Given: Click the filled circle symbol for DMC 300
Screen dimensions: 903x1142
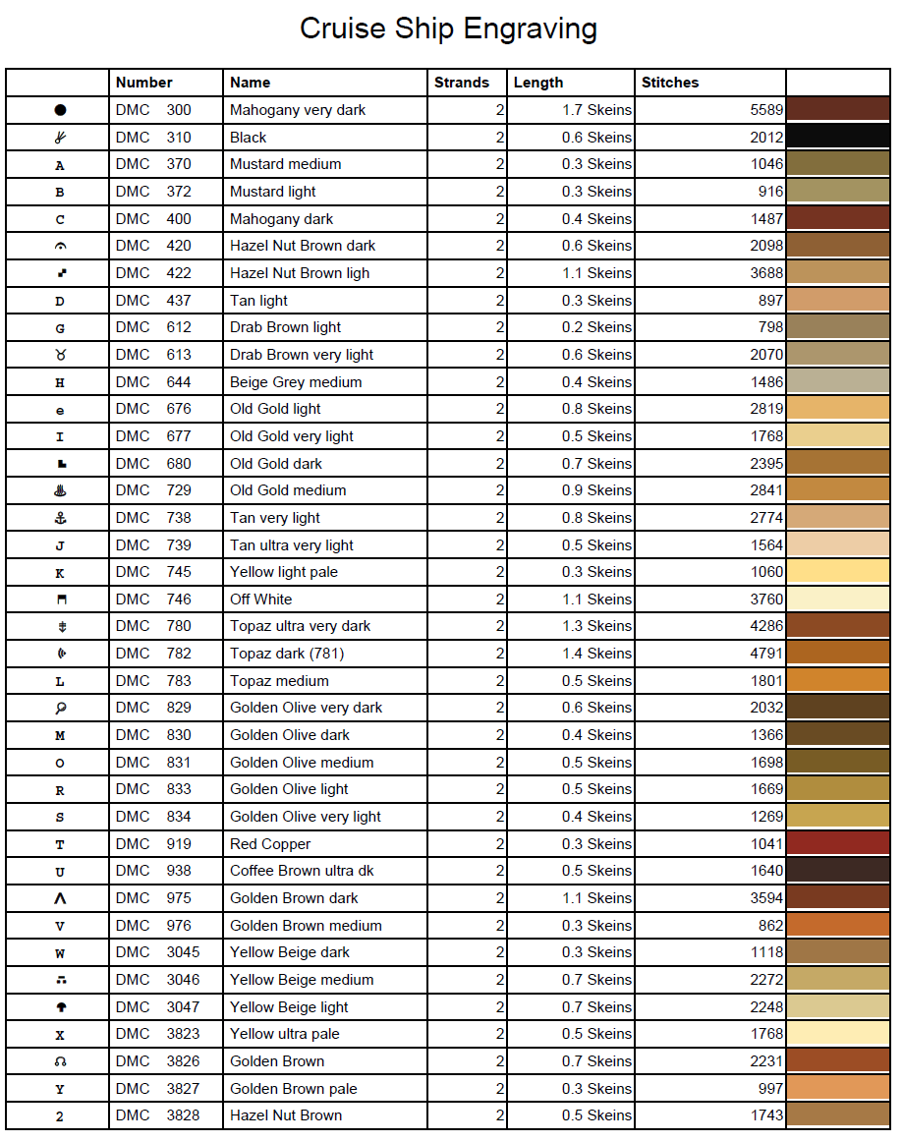Looking at the screenshot, I should point(60,110).
